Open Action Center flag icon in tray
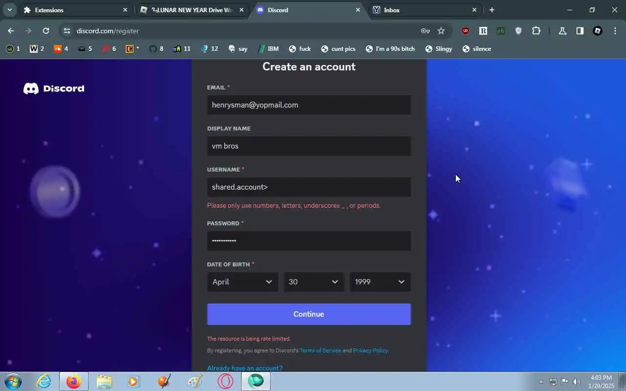Image resolution: width=626 pixels, height=391 pixels. [564, 382]
